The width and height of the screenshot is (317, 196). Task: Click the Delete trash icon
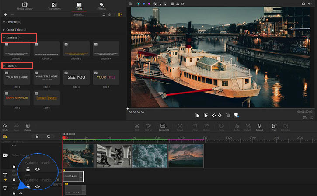point(28,126)
